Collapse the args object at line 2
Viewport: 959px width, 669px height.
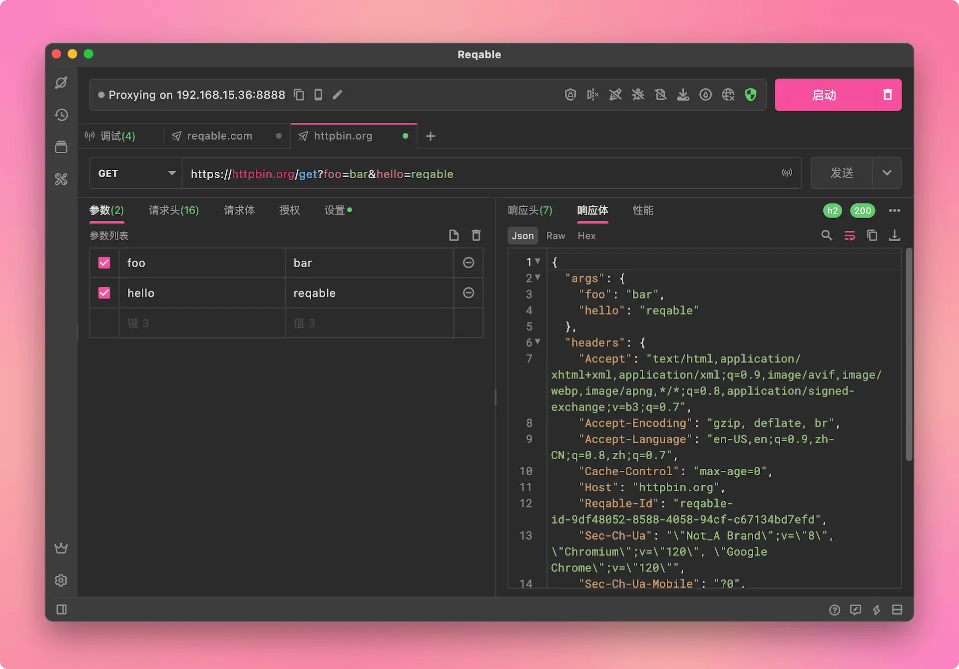[537, 277]
